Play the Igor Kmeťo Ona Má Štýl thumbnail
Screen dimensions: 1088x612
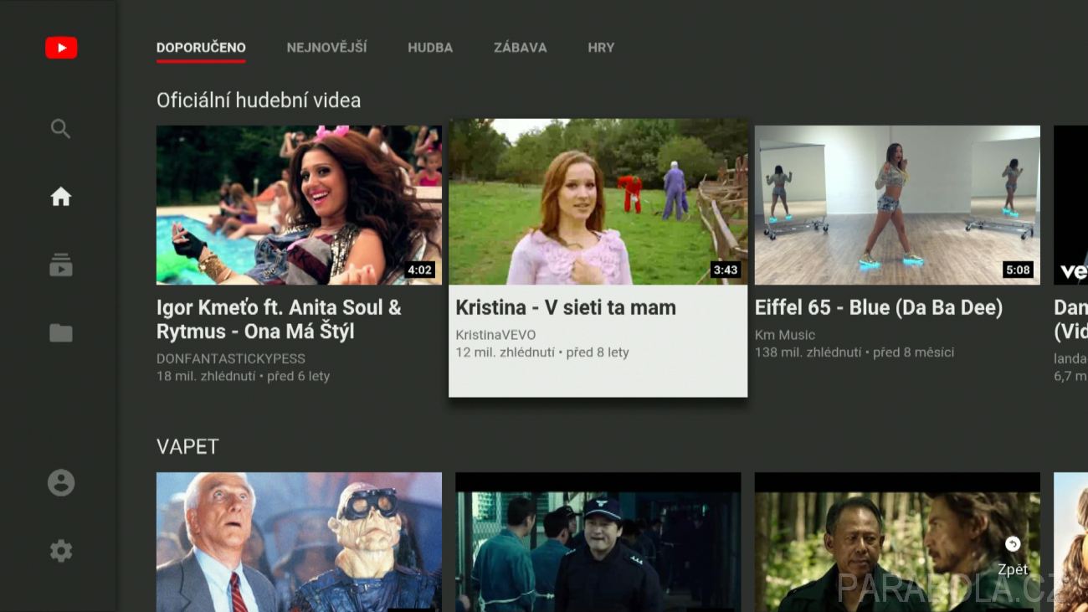[x=299, y=205]
